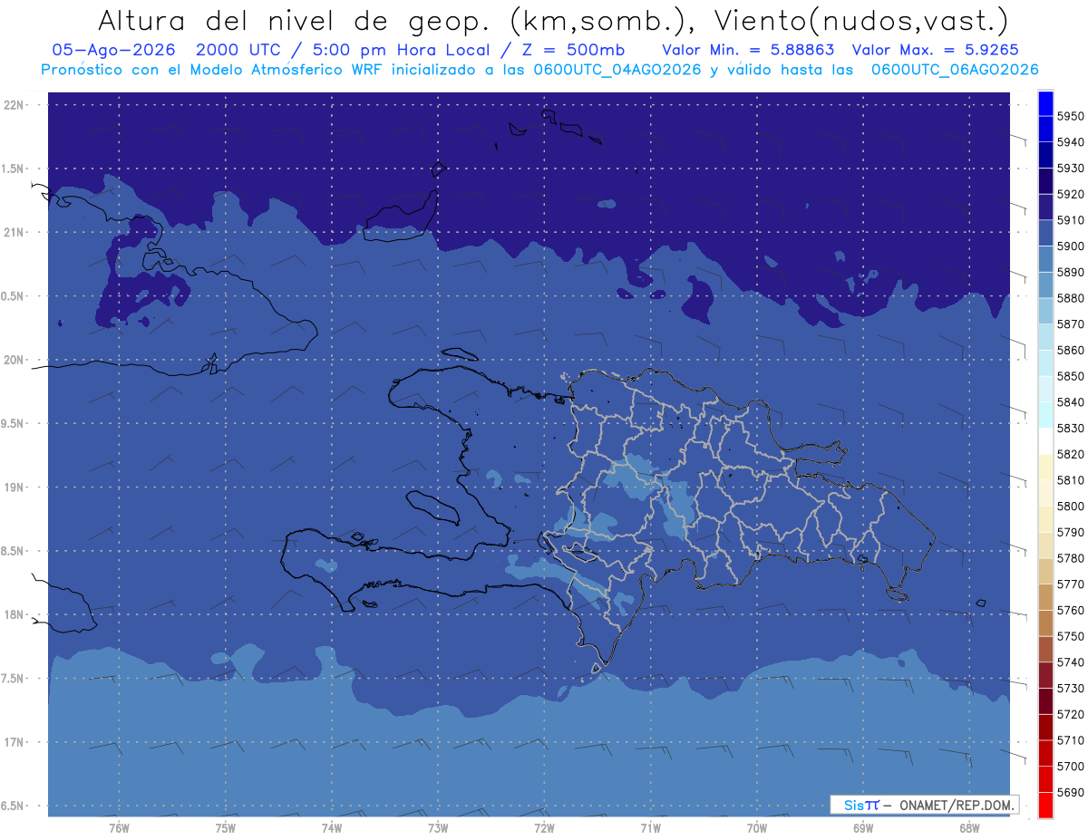This screenshot has height=840, width=1088.
Task: Click the 70W longitude axis label
Action: tap(757, 827)
